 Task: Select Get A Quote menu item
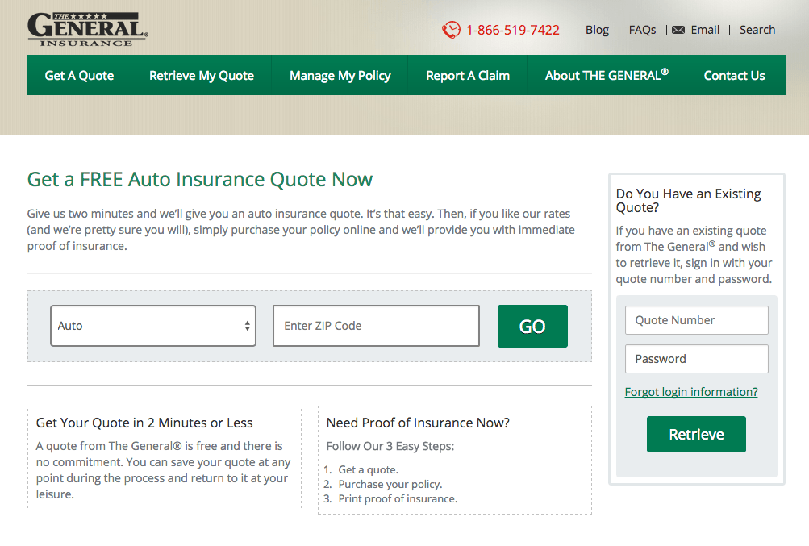[80, 75]
